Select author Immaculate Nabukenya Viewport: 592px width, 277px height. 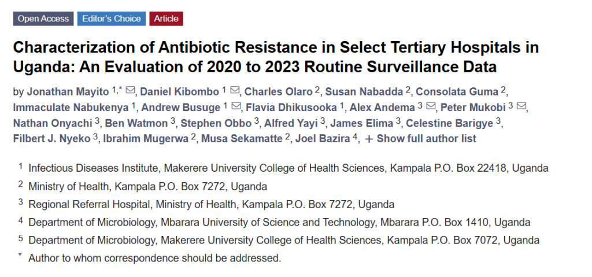[71, 108]
